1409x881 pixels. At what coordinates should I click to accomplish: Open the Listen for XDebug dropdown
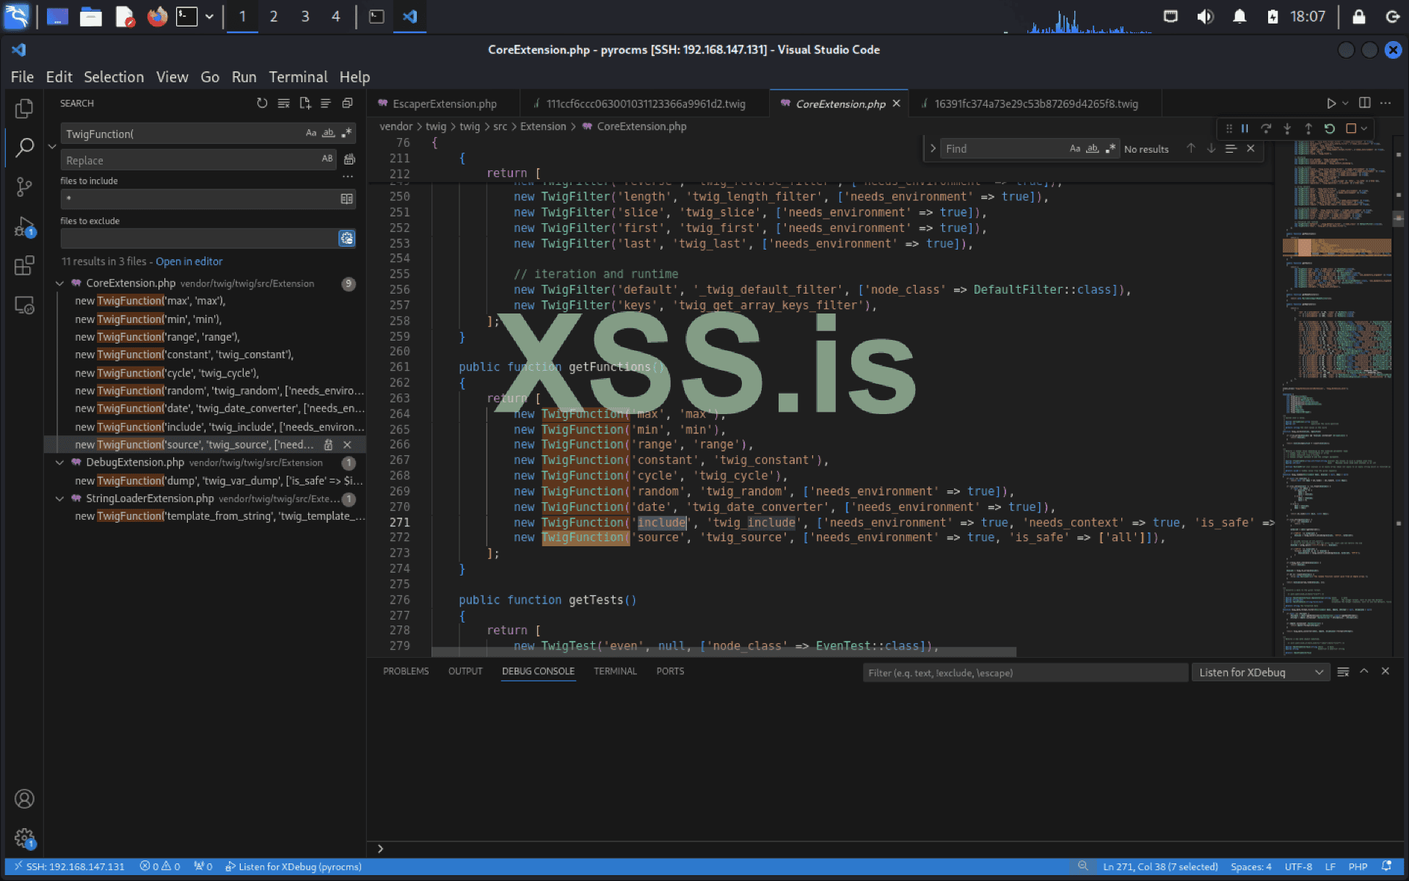pos(1261,672)
